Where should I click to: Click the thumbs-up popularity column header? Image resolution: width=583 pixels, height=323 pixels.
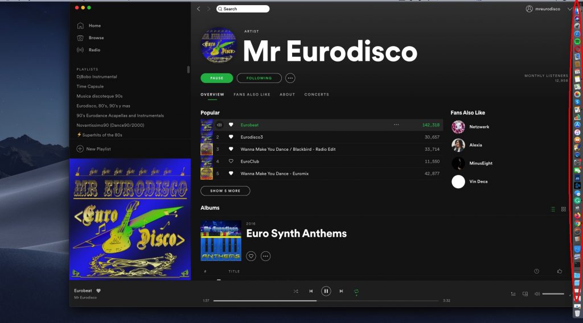560,271
